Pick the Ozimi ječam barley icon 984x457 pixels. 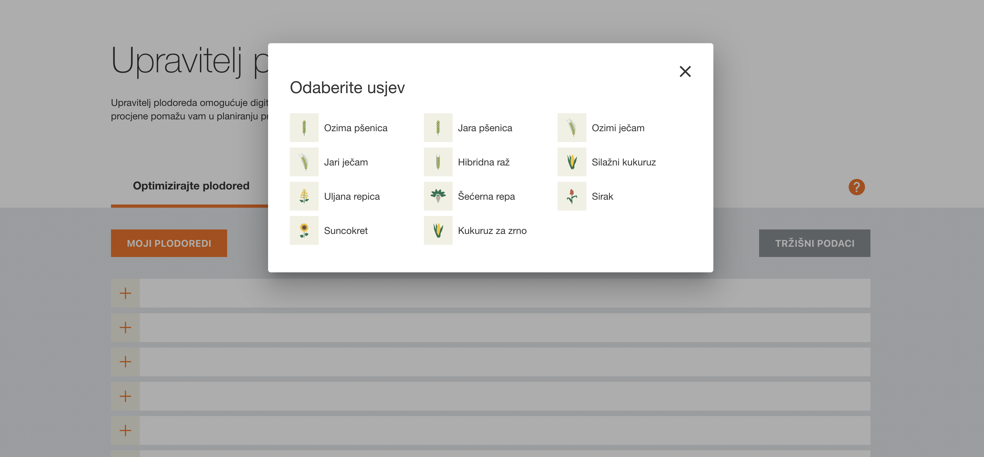572,128
